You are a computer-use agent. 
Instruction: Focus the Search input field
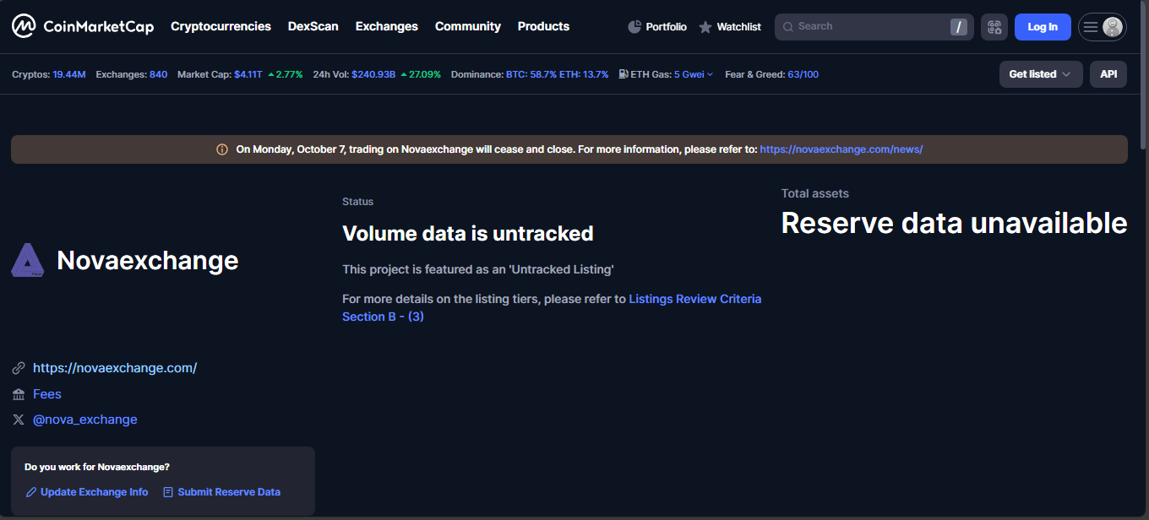click(x=862, y=27)
